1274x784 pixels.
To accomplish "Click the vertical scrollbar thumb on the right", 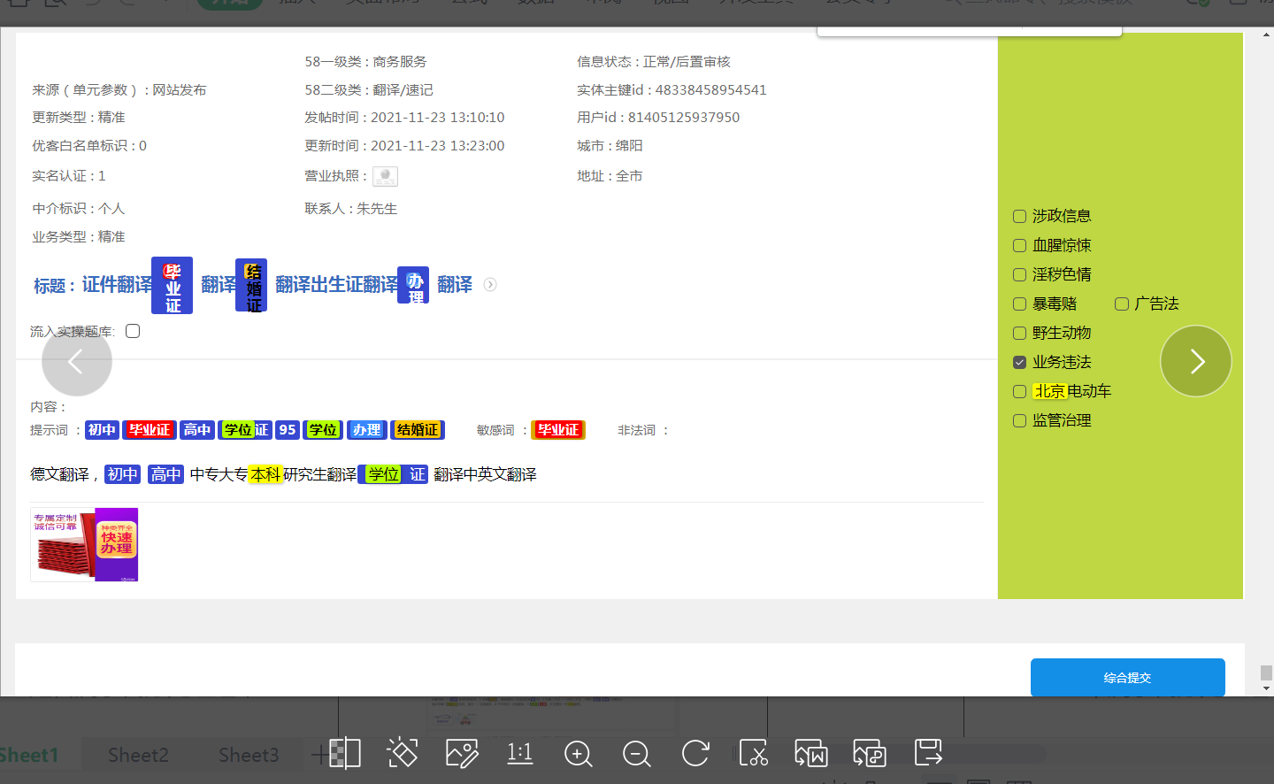I will [1266, 673].
